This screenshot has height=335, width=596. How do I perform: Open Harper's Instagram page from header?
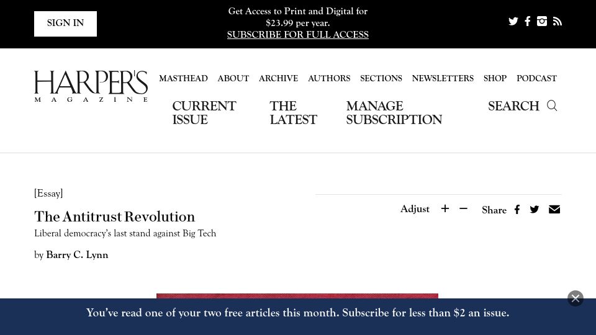click(x=541, y=21)
